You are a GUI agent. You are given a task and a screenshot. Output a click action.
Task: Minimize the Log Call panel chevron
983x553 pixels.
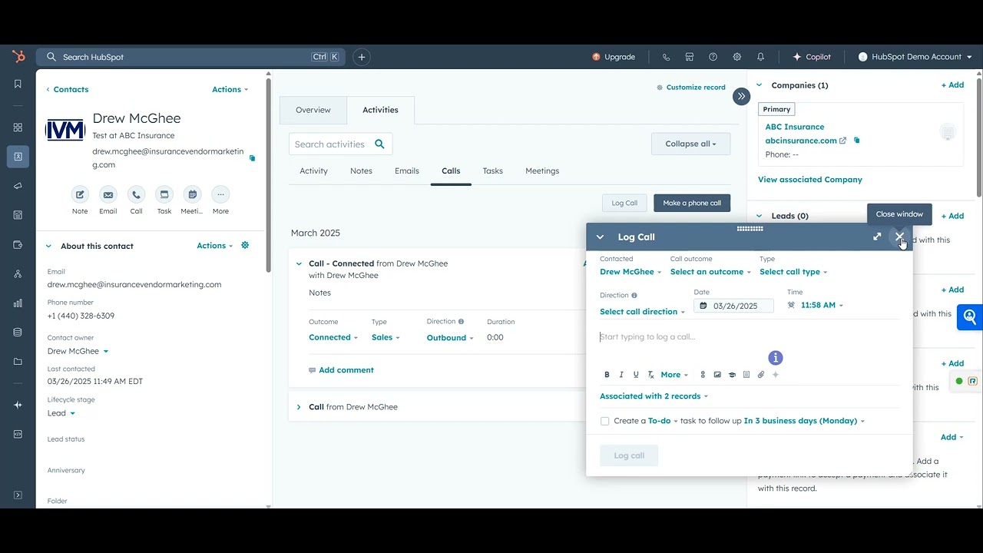(601, 237)
